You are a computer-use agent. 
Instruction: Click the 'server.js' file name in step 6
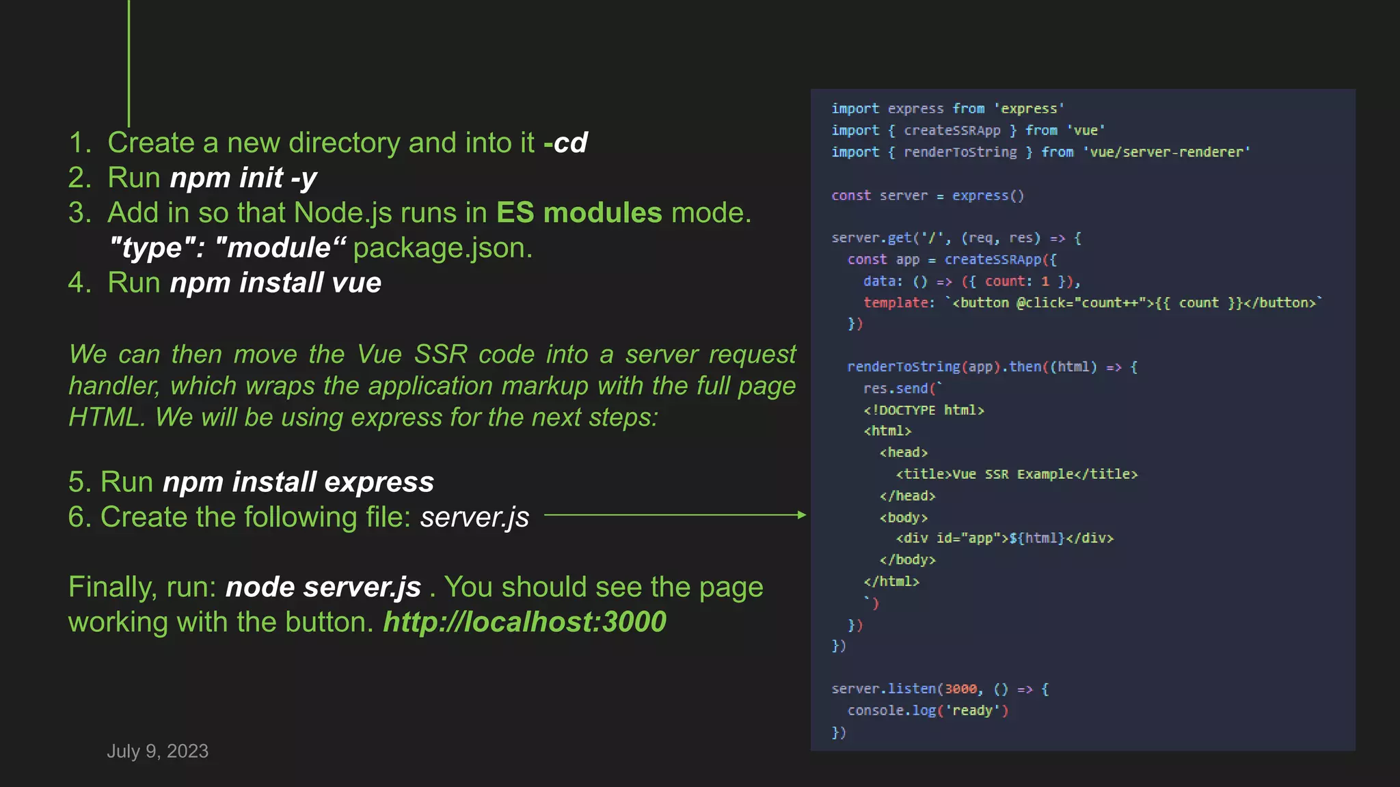474,517
